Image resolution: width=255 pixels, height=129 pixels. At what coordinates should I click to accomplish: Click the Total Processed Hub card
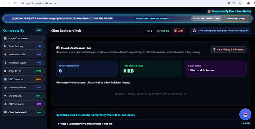click(x=86, y=69)
